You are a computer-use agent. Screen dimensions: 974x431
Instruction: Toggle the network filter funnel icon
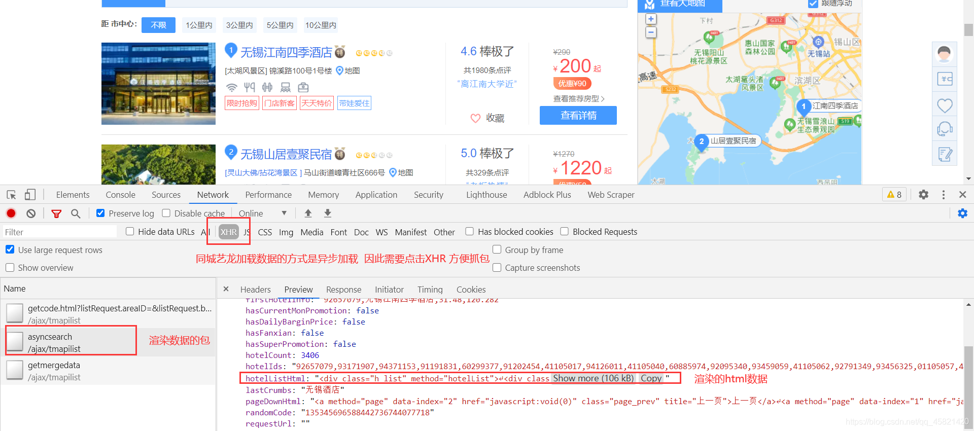point(56,213)
